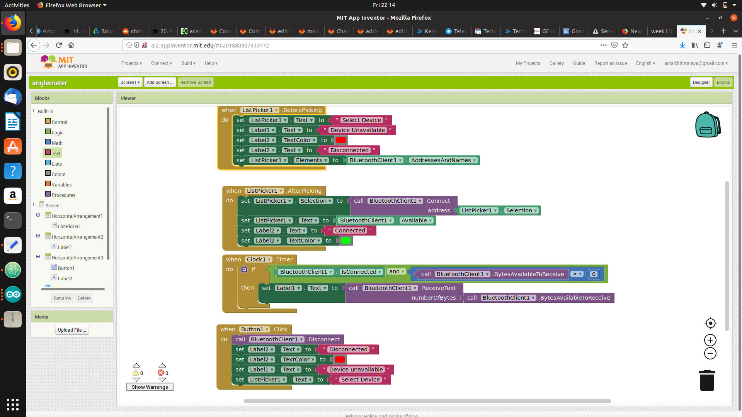Switch to the Designer view

tap(701, 82)
